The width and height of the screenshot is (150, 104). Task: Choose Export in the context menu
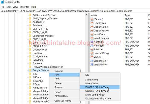64,92
